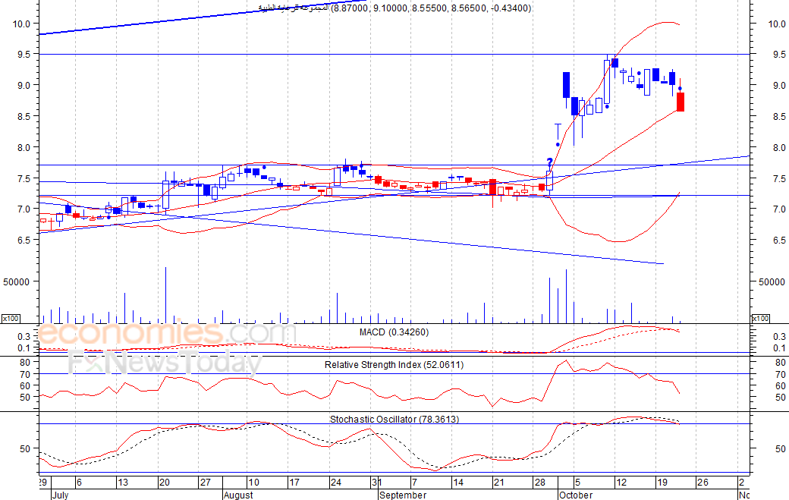Click date label 28 in September

[540, 483]
